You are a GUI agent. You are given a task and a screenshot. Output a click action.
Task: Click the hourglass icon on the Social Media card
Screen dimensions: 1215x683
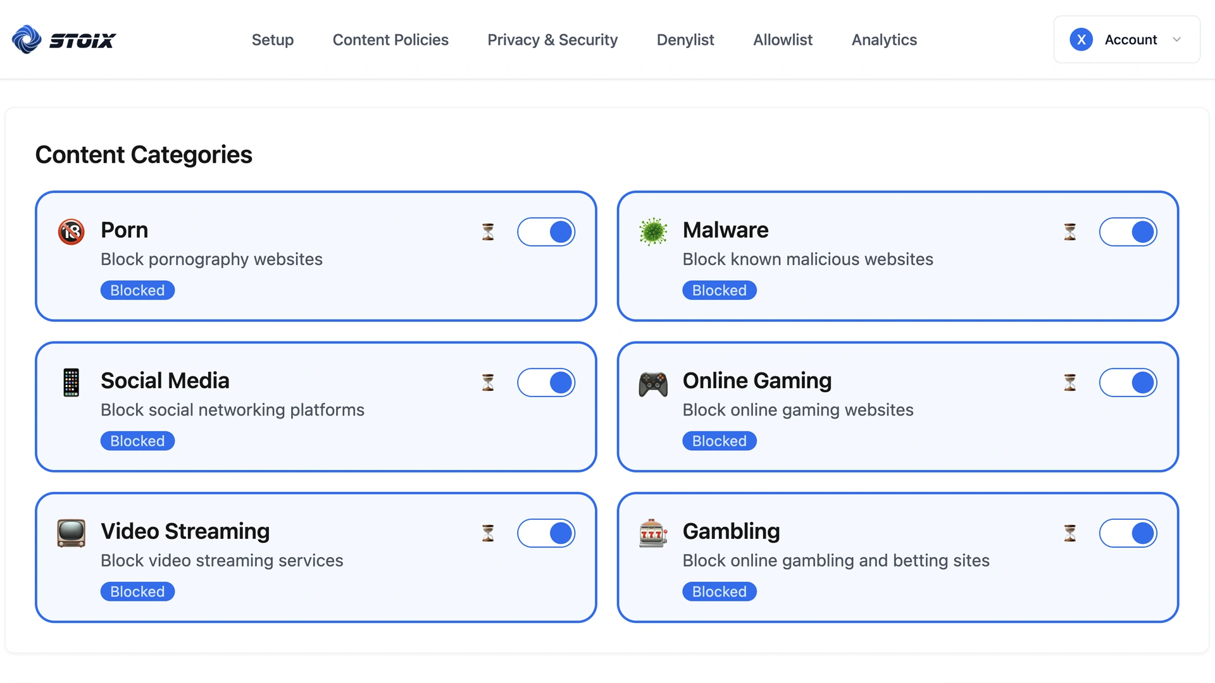(x=487, y=382)
